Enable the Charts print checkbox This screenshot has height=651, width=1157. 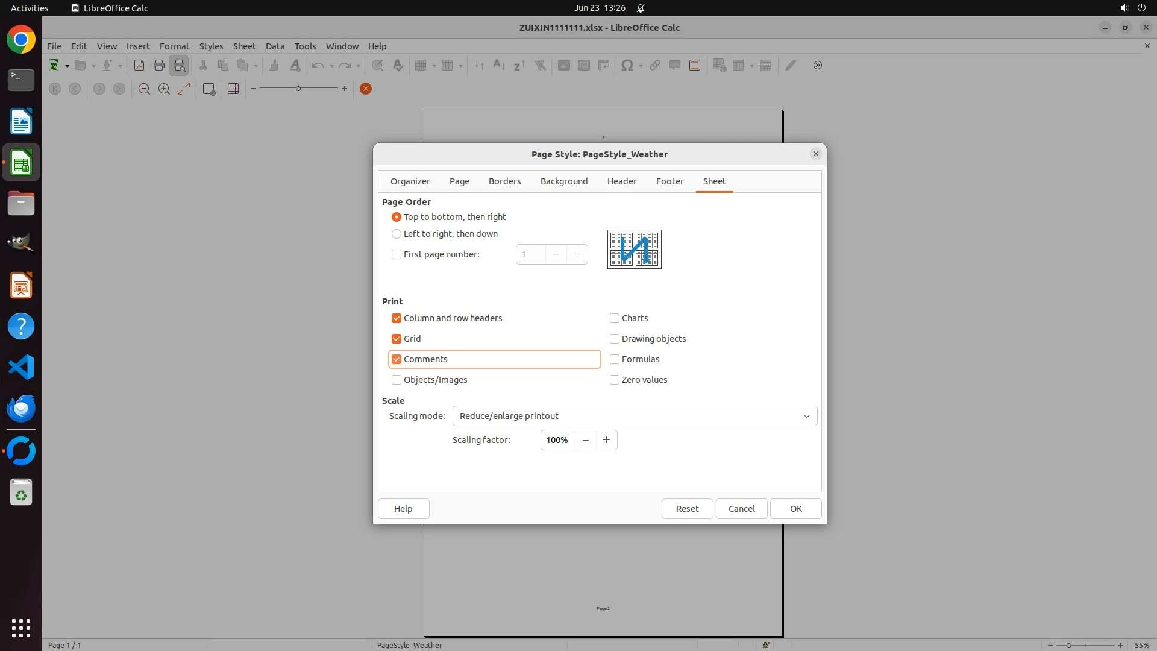point(615,318)
